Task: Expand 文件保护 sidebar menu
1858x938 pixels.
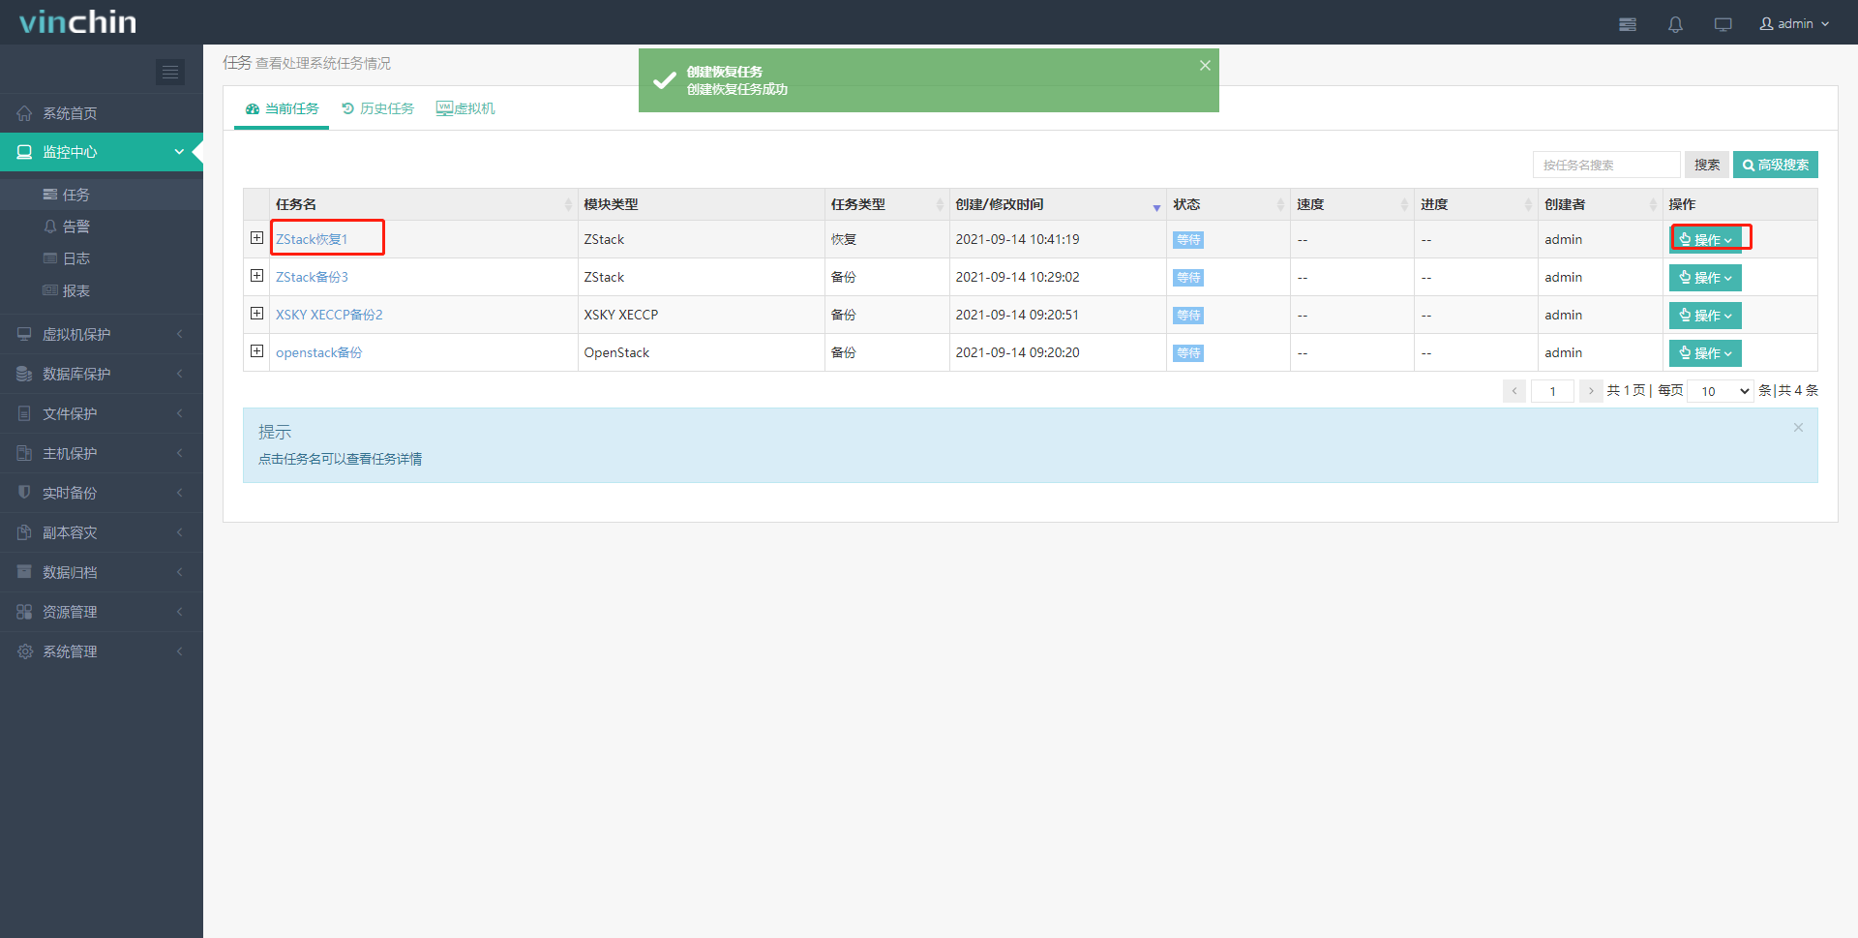Action: (102, 413)
